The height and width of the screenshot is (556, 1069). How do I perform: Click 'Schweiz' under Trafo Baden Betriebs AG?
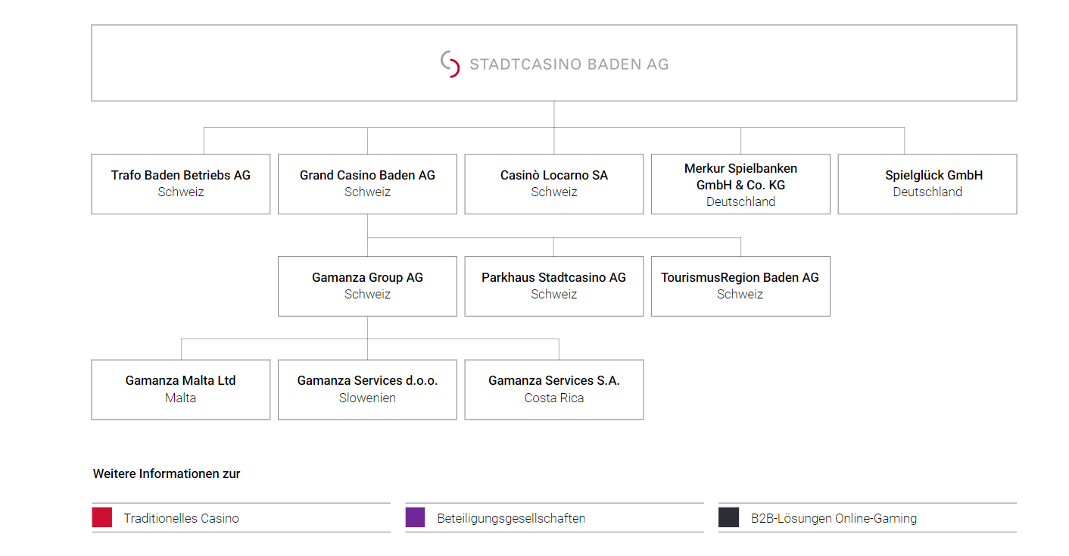181,192
